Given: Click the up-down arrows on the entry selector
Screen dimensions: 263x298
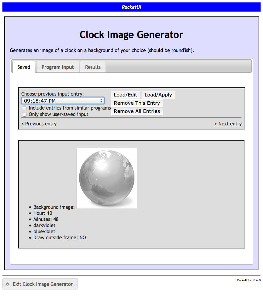Looking at the screenshot, I should [x=101, y=101].
